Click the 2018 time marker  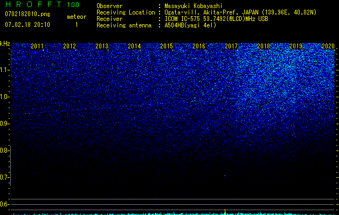click(264, 46)
